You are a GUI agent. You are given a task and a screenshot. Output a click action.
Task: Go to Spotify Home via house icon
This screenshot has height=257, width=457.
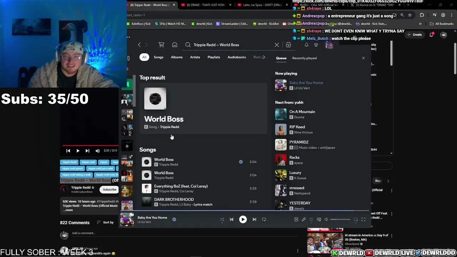tap(175, 45)
